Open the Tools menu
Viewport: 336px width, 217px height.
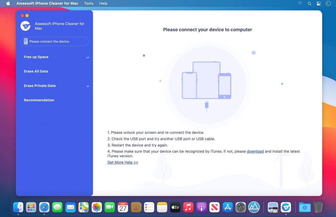[x=88, y=4]
